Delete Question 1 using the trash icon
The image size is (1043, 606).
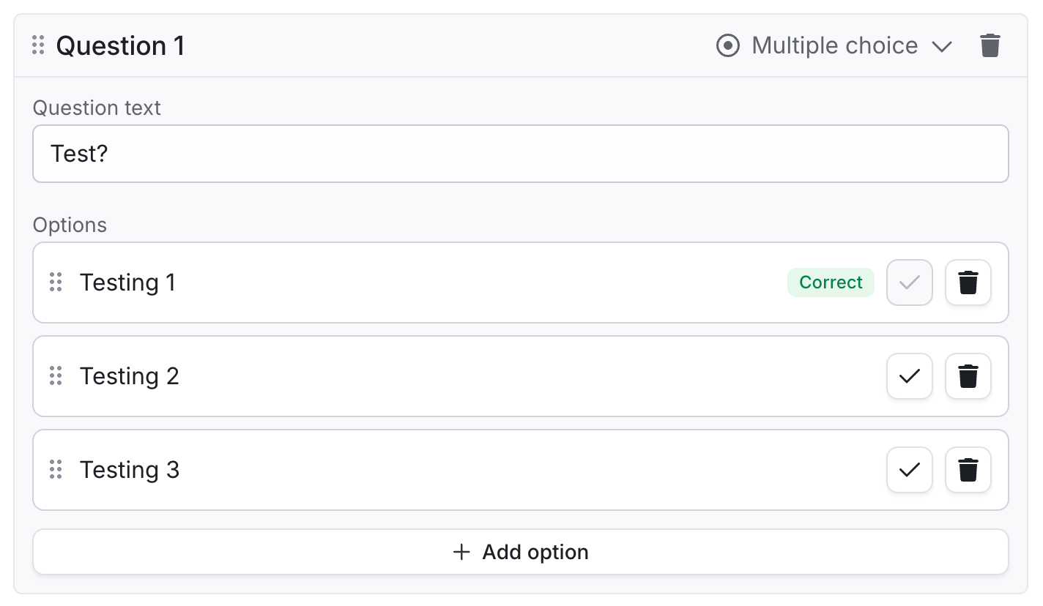pos(990,46)
